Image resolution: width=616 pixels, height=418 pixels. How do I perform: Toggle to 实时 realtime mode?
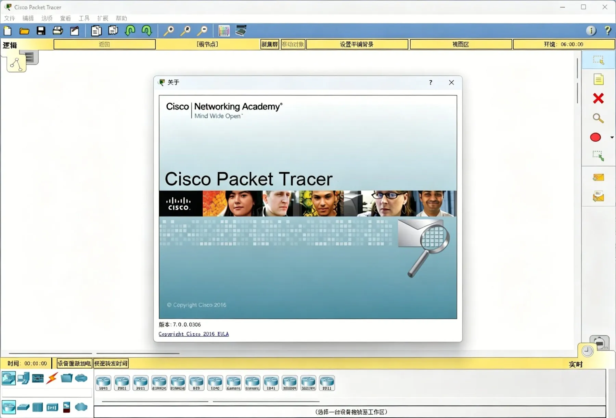pos(576,364)
